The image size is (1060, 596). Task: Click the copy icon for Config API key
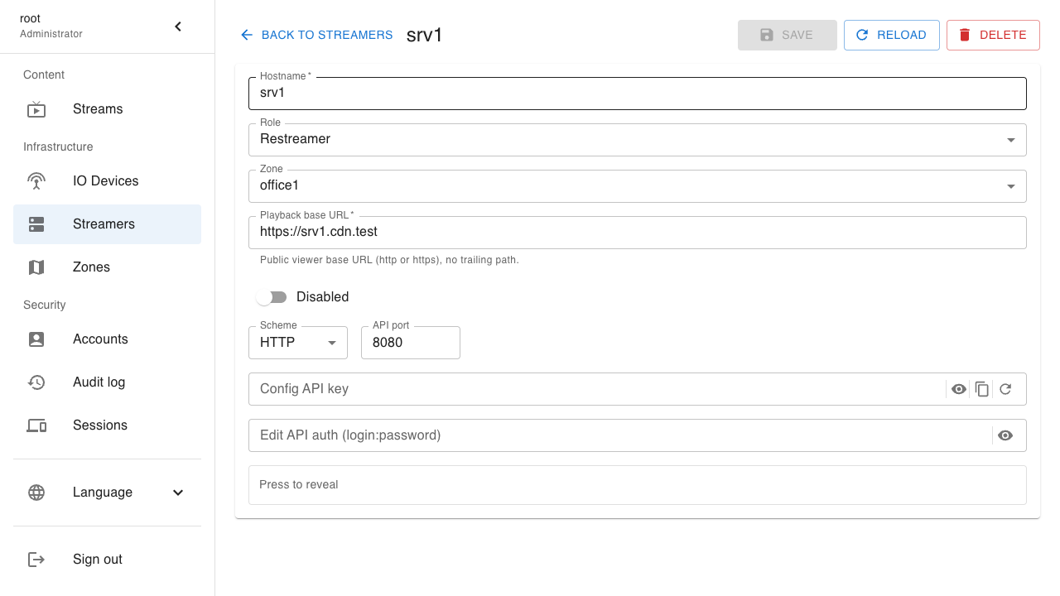(982, 388)
